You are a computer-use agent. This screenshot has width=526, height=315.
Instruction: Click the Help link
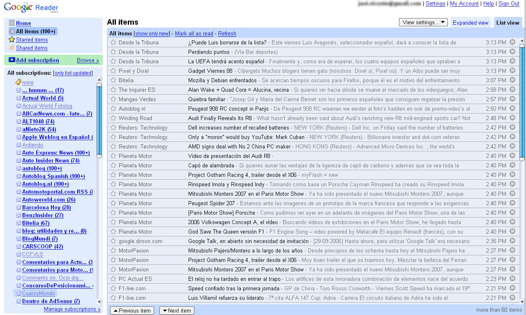point(489,4)
